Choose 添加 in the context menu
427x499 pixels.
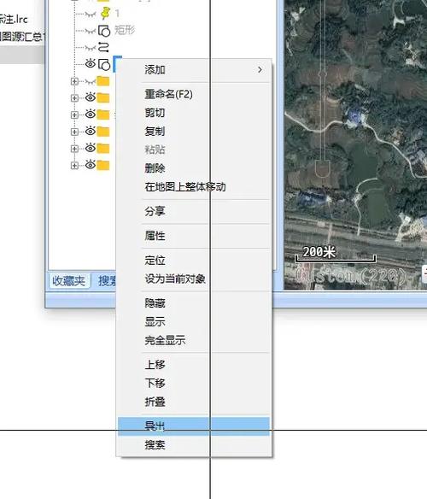(x=194, y=70)
